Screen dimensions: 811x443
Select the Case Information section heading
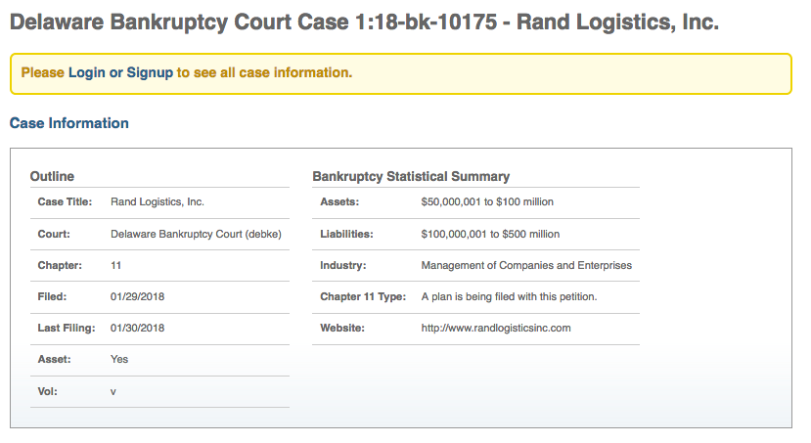click(69, 123)
